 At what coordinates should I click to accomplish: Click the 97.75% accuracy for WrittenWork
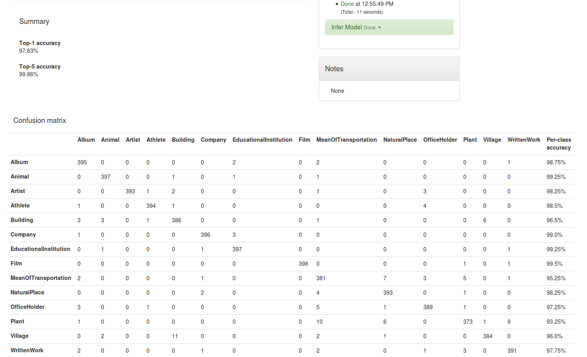tap(556, 351)
